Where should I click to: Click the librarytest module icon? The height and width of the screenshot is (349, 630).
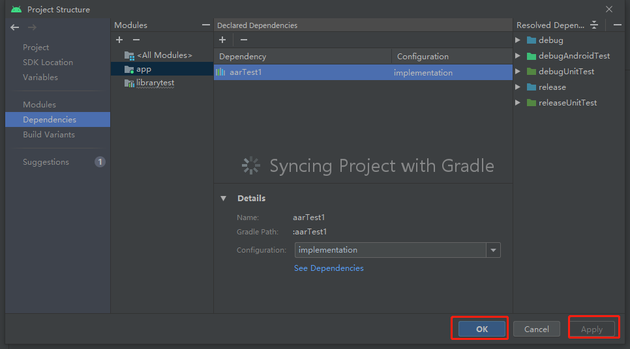point(129,83)
